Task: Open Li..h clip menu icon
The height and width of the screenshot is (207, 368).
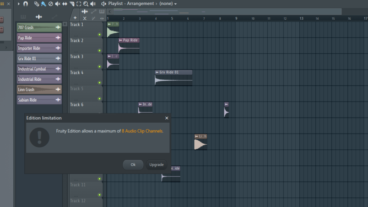Action: click(197, 137)
